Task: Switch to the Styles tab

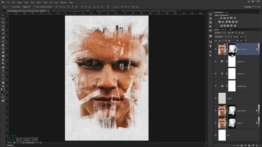Action: pyautogui.click(x=226, y=13)
